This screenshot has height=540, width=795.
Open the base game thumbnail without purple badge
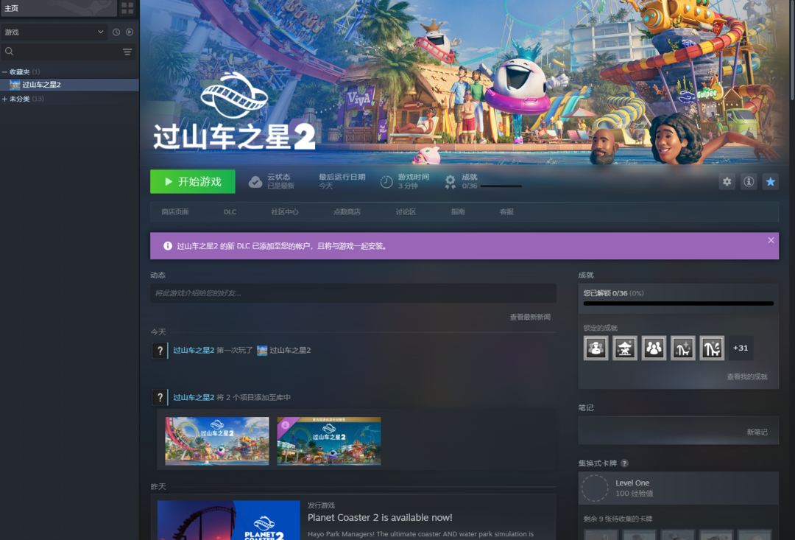(217, 441)
